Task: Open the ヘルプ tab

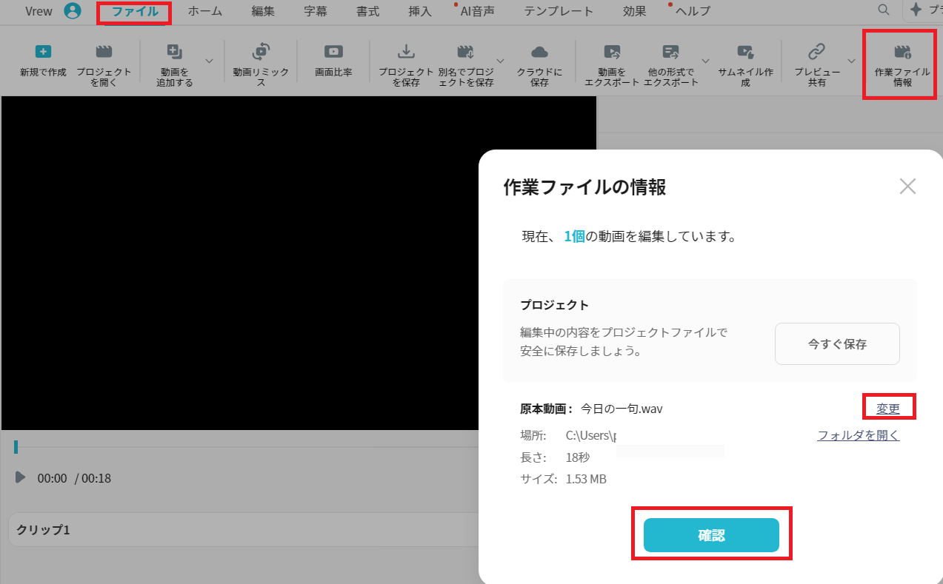Action: click(x=693, y=11)
